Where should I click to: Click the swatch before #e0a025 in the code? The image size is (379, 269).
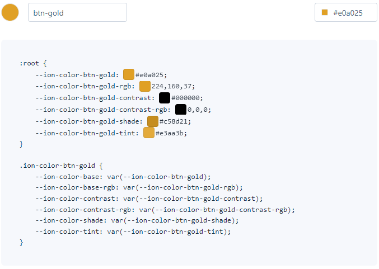(x=129, y=74)
